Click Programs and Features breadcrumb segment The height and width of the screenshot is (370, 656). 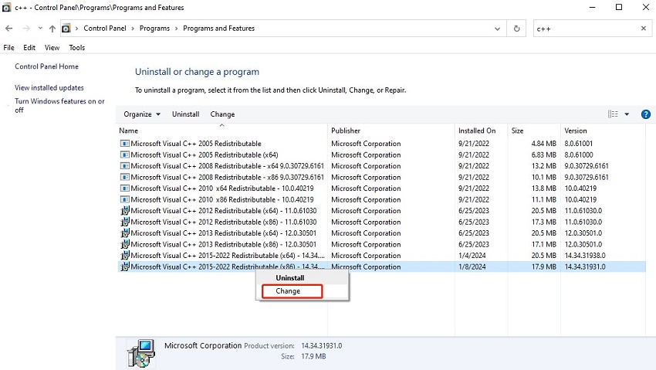pos(219,29)
